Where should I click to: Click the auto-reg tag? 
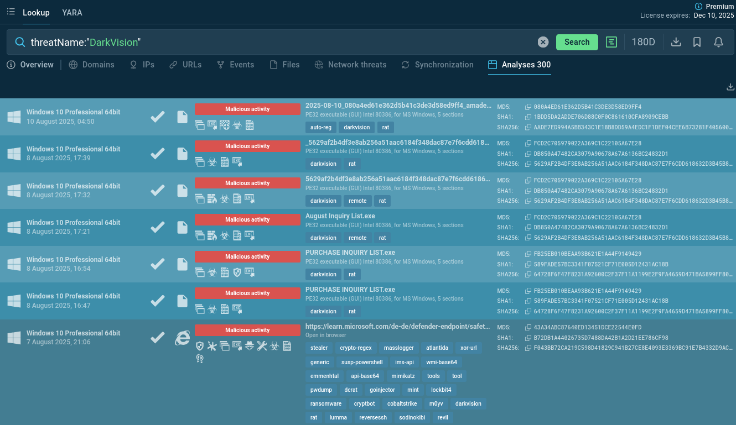[x=320, y=127]
